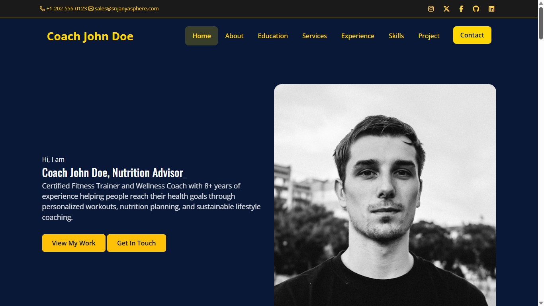Click the Coach John Doe site logo
This screenshot has width=544, height=306.
pos(90,36)
